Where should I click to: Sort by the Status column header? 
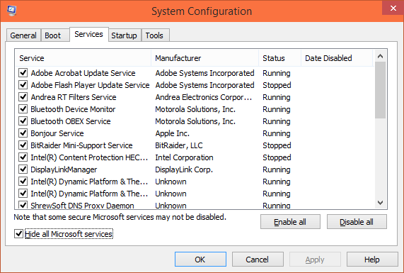pyautogui.click(x=279, y=58)
